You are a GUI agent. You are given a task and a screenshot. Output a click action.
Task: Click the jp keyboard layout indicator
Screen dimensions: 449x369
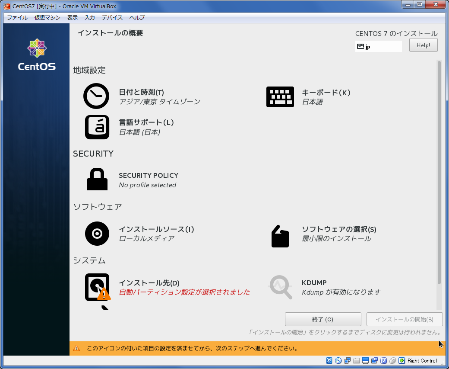pyautogui.click(x=378, y=47)
